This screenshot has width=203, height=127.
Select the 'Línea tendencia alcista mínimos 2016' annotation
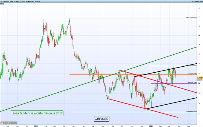(x=37, y=113)
